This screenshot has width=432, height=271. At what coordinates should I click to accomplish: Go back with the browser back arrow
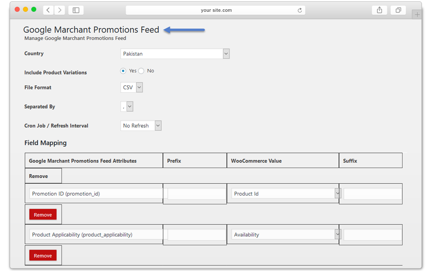tap(48, 10)
